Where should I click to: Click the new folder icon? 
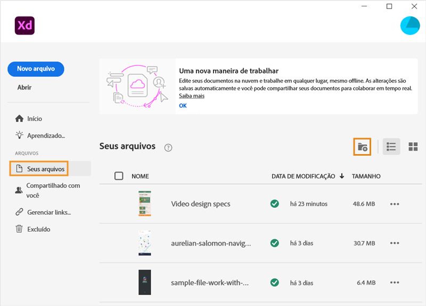tap(362, 147)
